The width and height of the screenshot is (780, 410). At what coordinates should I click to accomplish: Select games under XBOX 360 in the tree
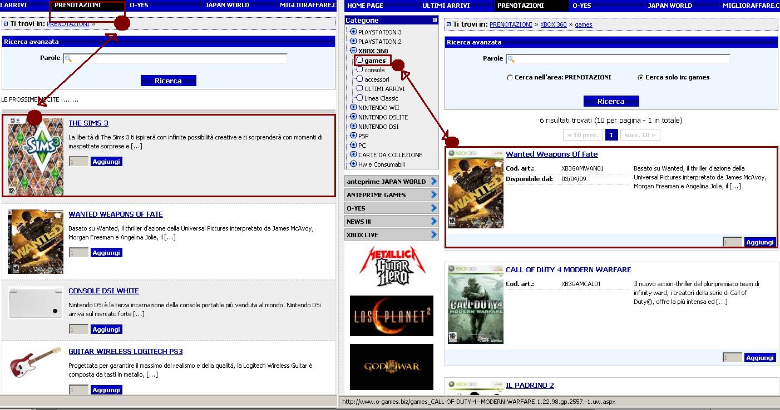pyautogui.click(x=375, y=61)
